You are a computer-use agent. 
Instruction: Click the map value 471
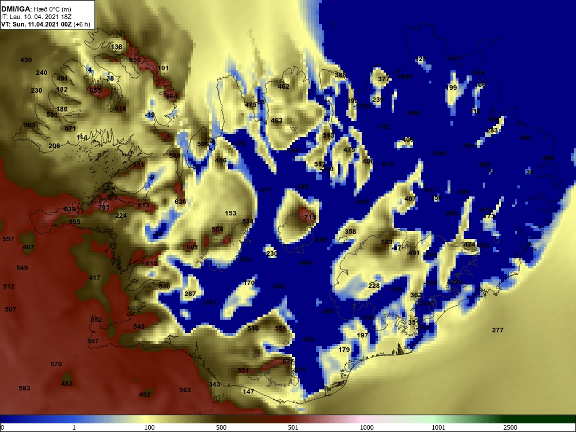click(x=70, y=128)
